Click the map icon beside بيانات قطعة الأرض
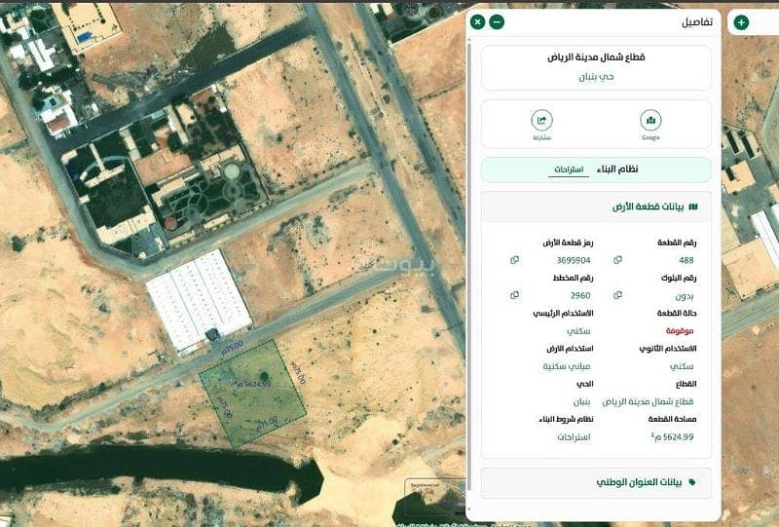779x527 pixels. (x=693, y=207)
